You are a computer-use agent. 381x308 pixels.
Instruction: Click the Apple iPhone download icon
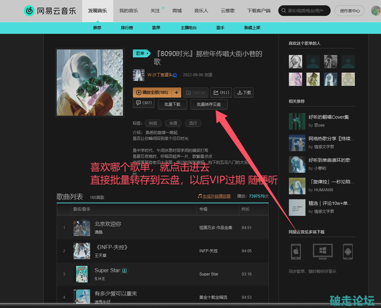[x=296, y=251]
